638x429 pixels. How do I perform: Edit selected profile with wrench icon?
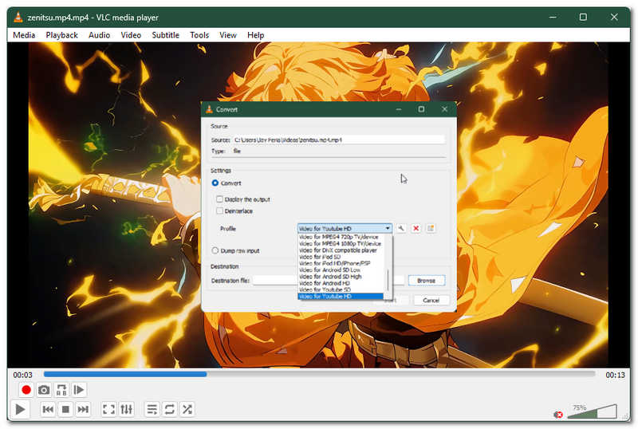401,228
